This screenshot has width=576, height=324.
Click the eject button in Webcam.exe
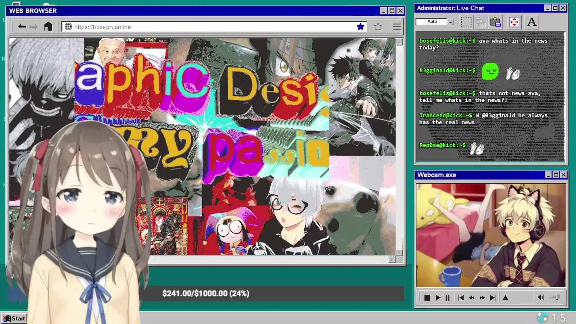point(505,297)
